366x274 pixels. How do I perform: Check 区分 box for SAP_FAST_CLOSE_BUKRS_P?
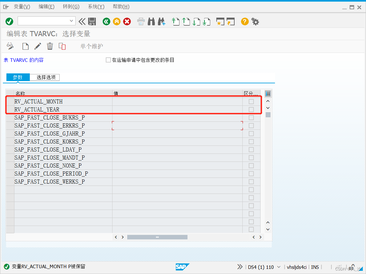point(251,117)
